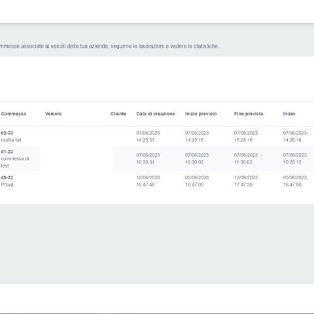Click the Cliente column header
The image size is (314, 314).
pos(118,114)
